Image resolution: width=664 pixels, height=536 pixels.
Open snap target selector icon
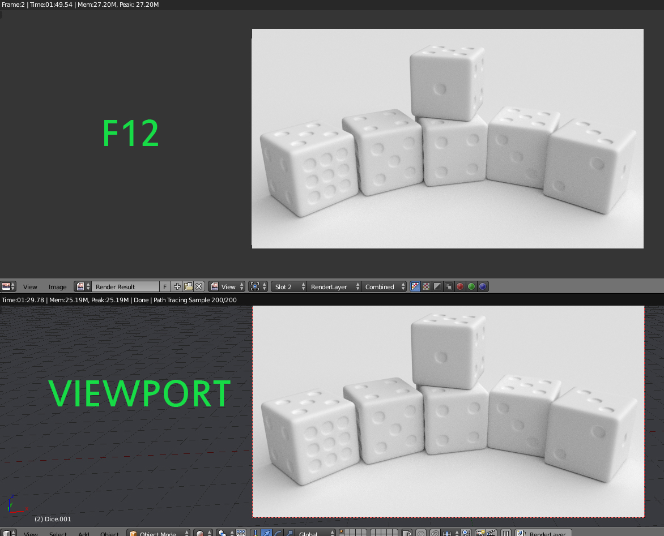[466, 534]
